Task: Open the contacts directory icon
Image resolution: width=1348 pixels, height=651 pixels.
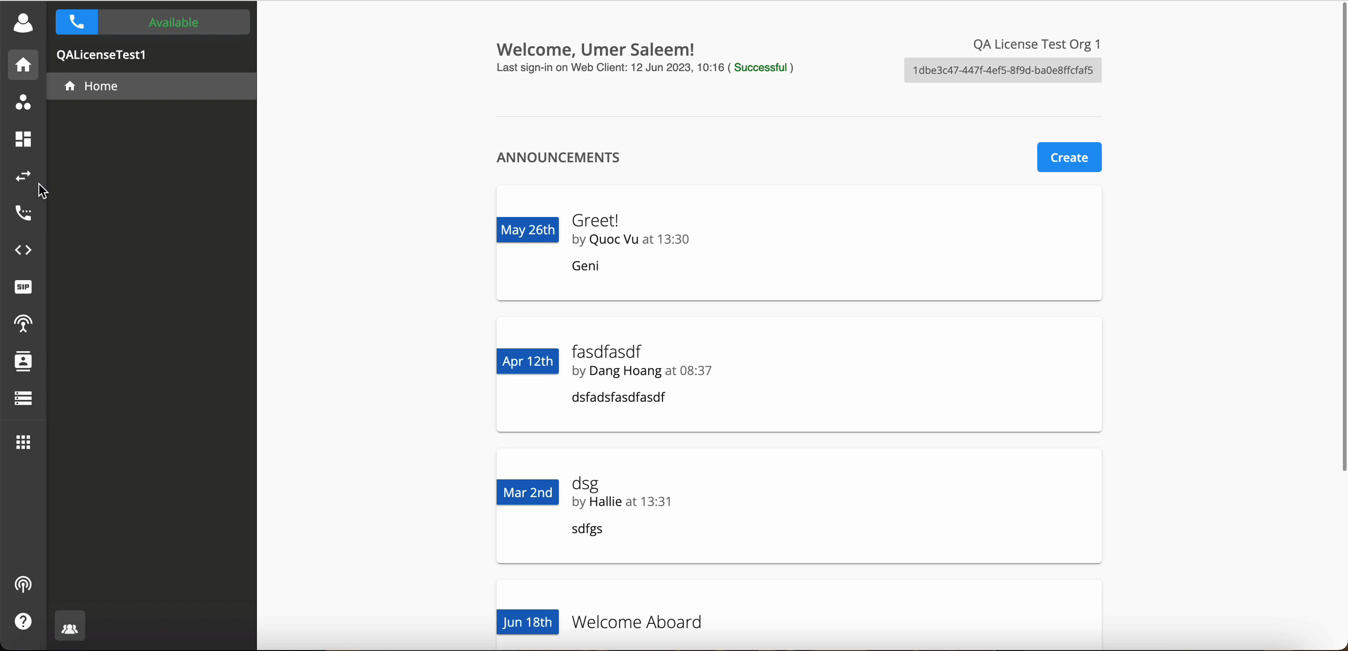Action: [x=23, y=362]
